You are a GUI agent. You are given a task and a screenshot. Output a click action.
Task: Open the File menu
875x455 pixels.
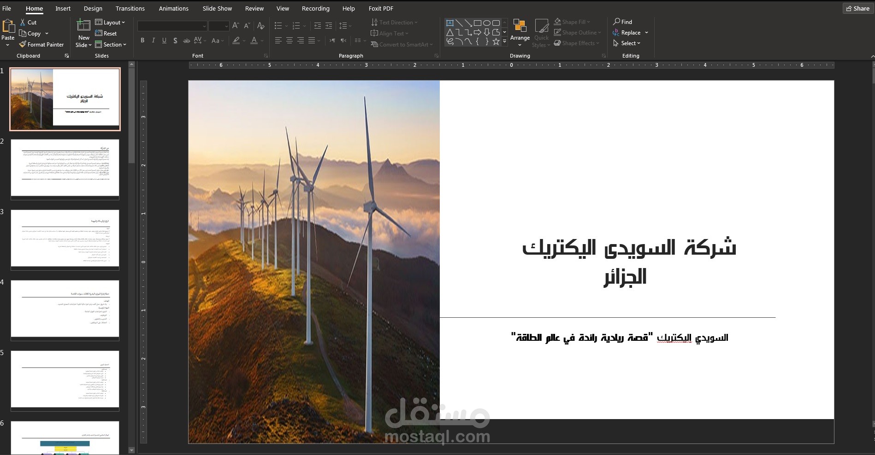point(6,8)
